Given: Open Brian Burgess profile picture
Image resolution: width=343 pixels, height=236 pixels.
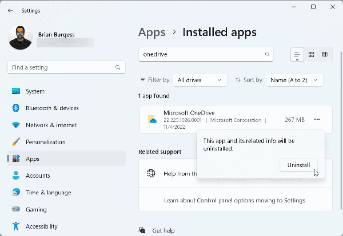Looking at the screenshot, I should (20, 38).
